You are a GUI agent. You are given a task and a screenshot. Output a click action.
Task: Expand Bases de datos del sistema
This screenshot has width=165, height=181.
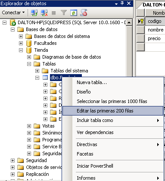(x=21, y=36)
